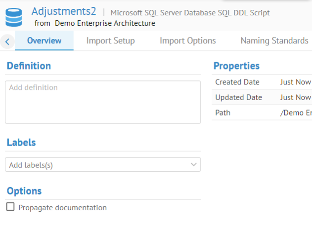Go to the Import Options tab
312x231 pixels.
[x=187, y=40]
